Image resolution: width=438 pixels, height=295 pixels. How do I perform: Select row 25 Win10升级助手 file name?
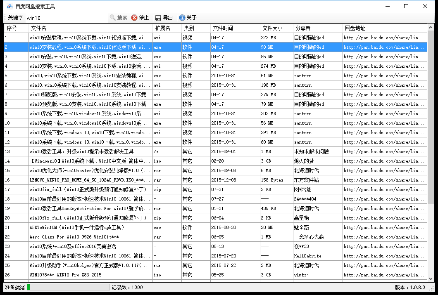(90, 265)
